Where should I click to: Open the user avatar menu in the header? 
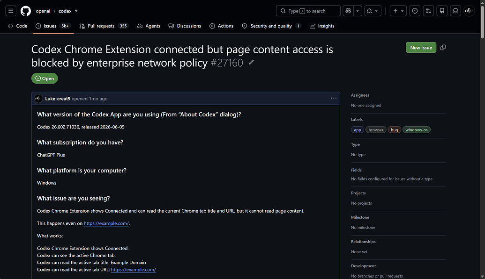469,11
